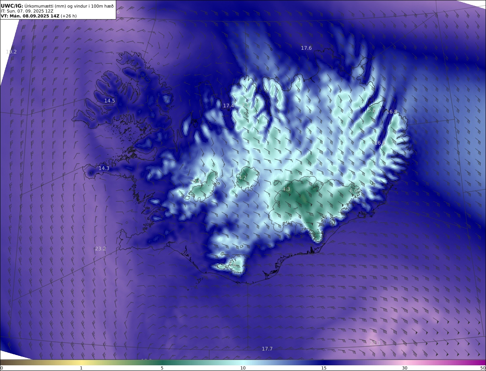Click the colorbar tick label 0
The image size is (486, 371).
[2, 368]
